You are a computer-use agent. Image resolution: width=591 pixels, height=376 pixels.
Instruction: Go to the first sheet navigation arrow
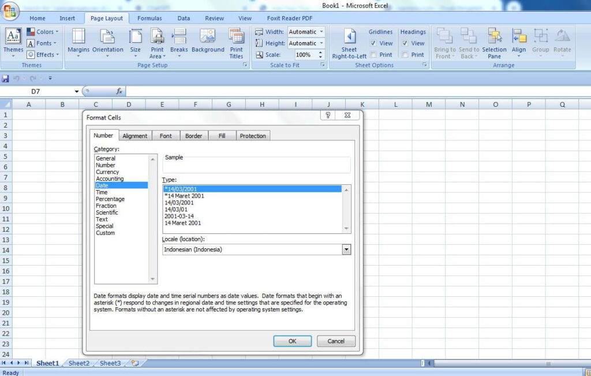pos(4,363)
